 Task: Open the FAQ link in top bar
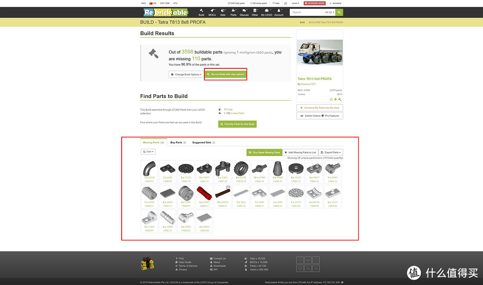tap(144, 4)
